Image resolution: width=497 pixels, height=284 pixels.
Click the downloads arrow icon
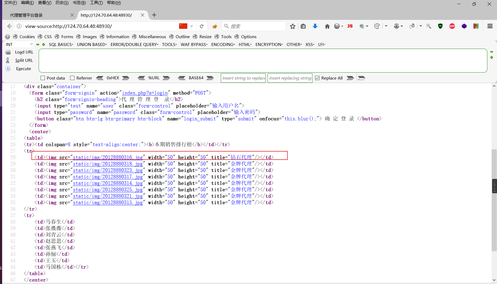[315, 26]
